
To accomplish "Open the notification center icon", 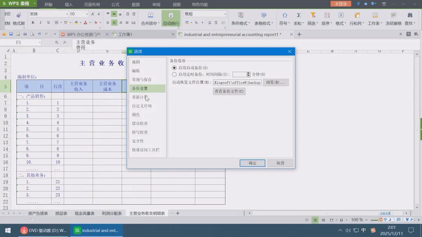I will (x=411, y=230).
